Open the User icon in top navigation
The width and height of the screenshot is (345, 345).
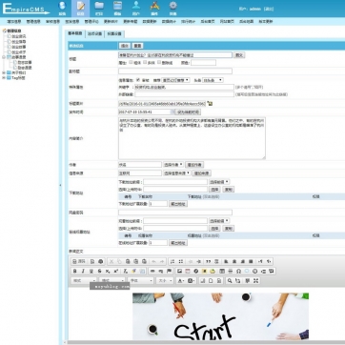pyautogui.click(x=136, y=9)
